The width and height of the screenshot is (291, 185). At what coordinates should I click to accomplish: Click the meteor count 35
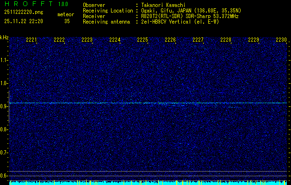coord(67,21)
